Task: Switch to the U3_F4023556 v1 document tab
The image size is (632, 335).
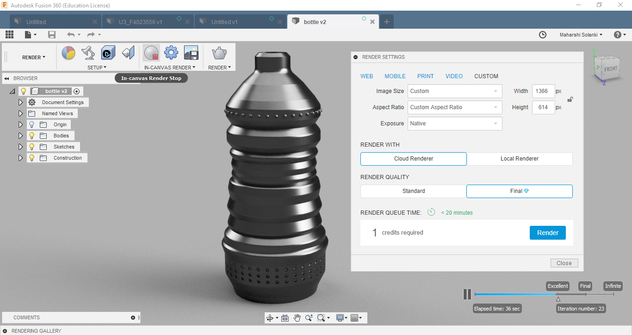Action: [141, 22]
